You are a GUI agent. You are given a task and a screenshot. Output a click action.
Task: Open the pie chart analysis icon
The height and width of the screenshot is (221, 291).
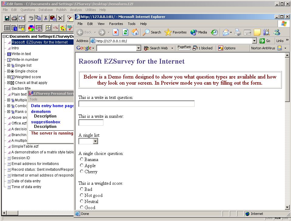31,28
